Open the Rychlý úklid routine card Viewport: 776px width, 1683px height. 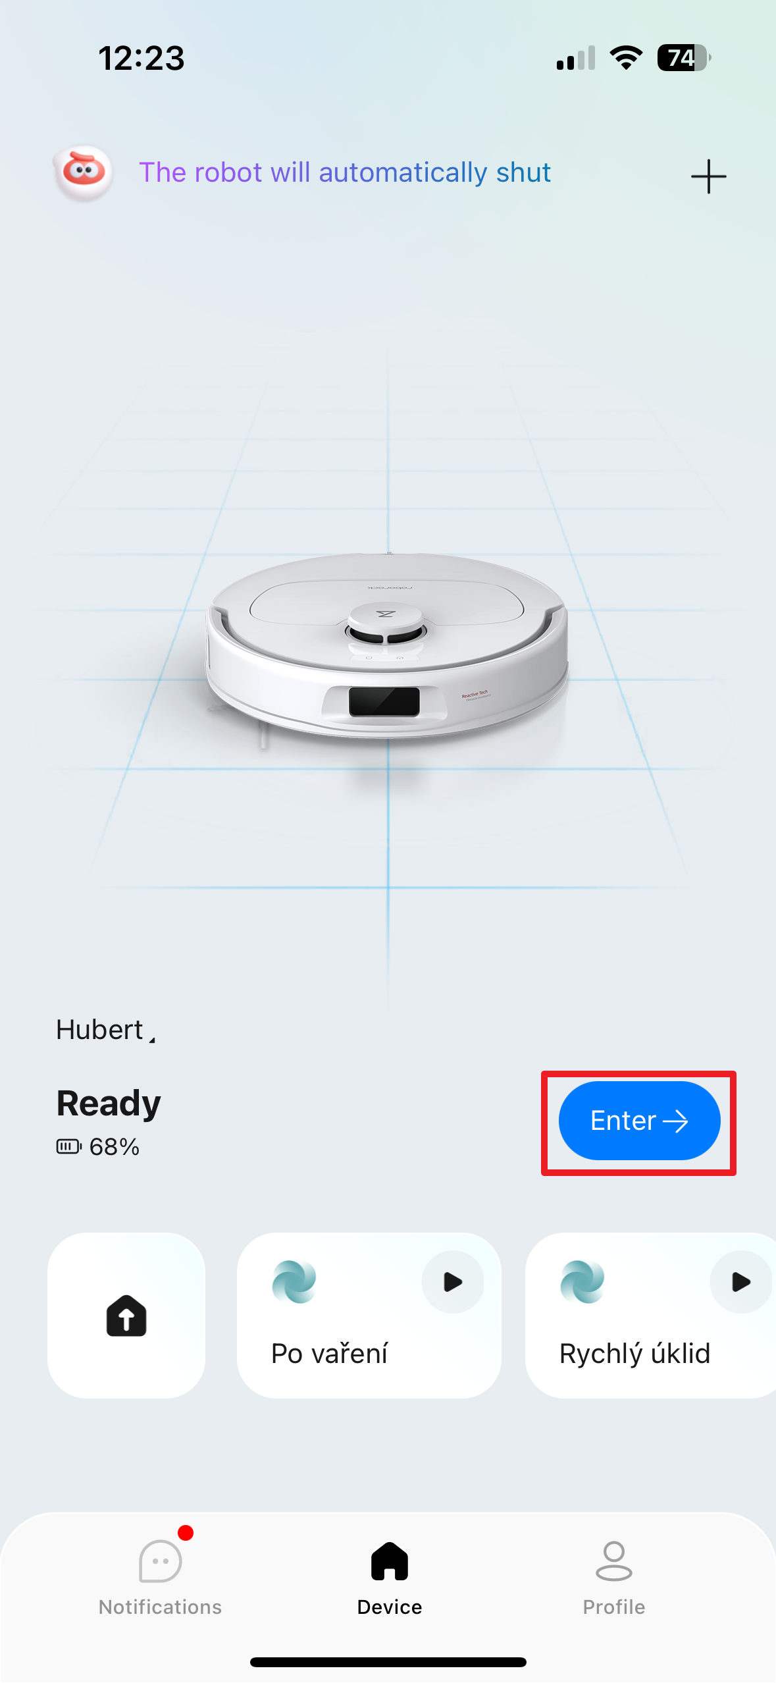[x=650, y=1315]
